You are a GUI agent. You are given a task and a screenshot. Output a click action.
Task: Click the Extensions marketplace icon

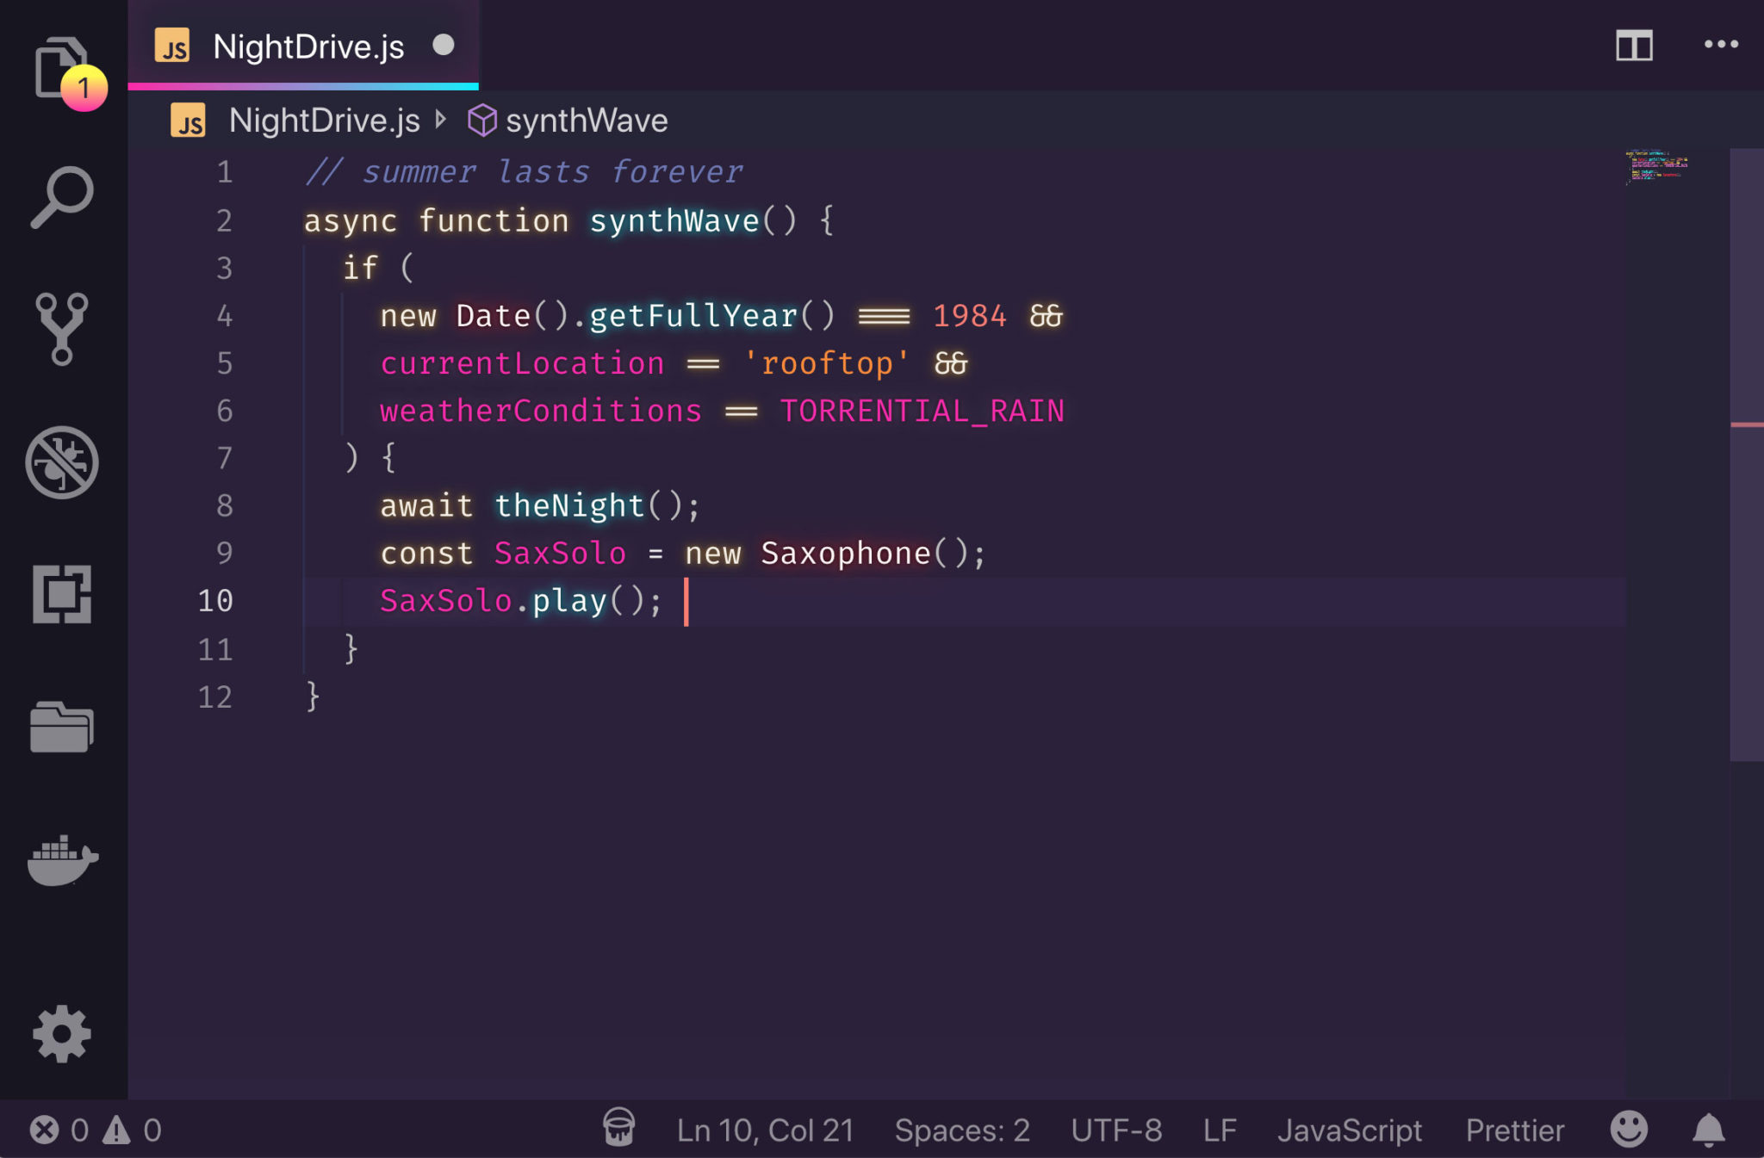(61, 593)
